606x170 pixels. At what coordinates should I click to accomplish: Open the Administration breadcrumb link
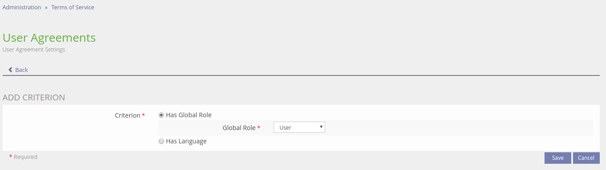click(x=22, y=7)
